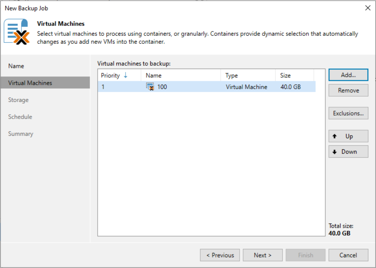Advance to the next wizard step

[x=262, y=255]
